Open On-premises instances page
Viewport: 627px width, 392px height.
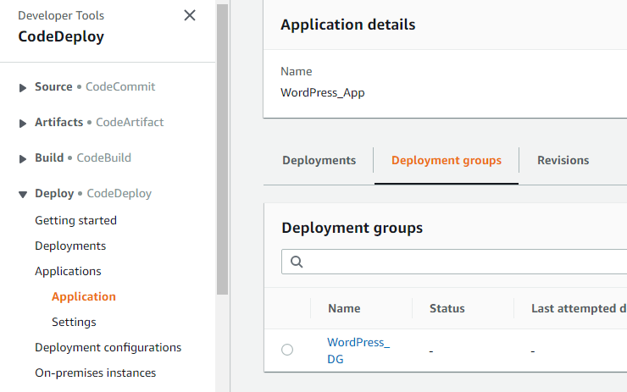click(95, 373)
